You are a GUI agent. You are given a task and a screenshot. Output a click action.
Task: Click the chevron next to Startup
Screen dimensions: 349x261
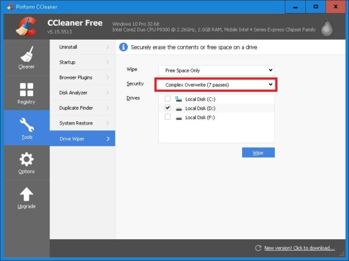pyautogui.click(x=108, y=62)
